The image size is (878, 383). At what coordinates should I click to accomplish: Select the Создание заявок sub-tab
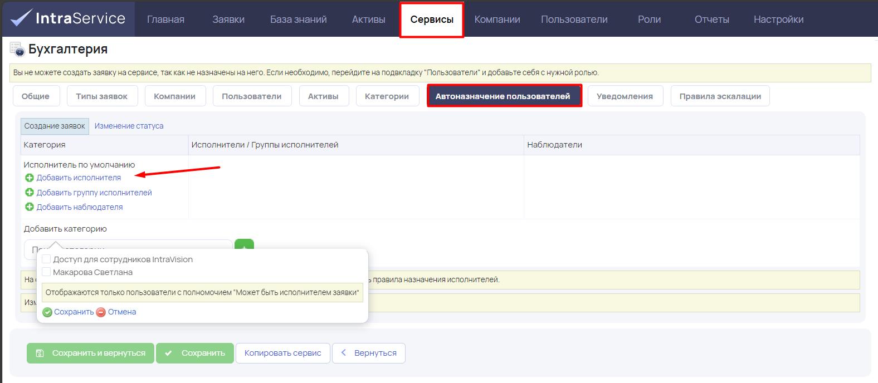(55, 126)
